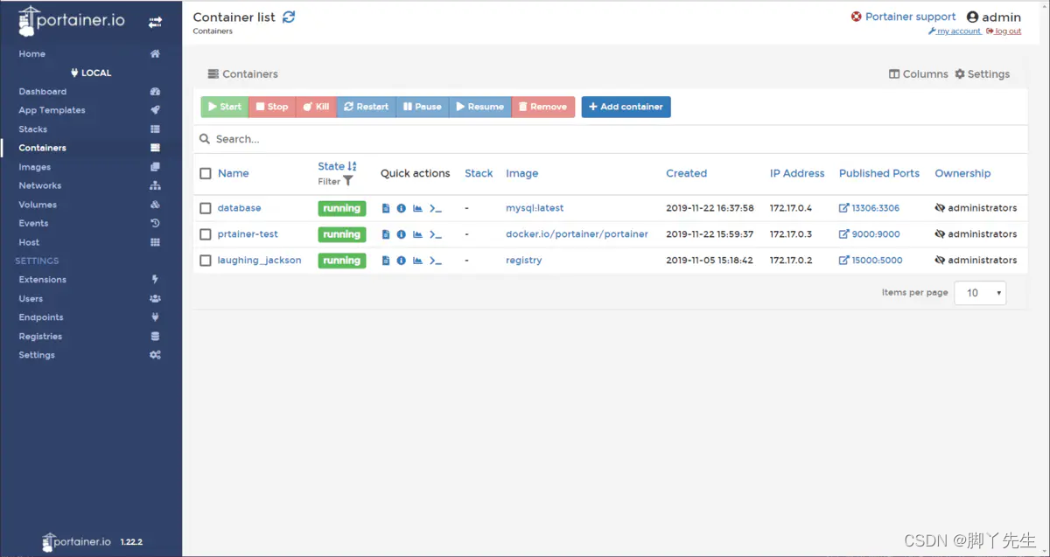Click the Add container button
The width and height of the screenshot is (1050, 557).
(626, 107)
